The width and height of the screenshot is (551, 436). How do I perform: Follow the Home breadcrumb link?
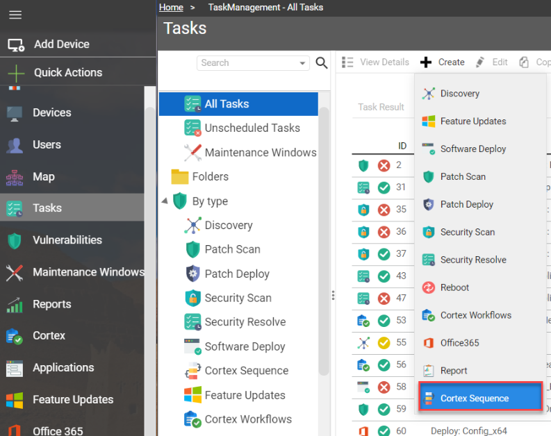(x=171, y=8)
